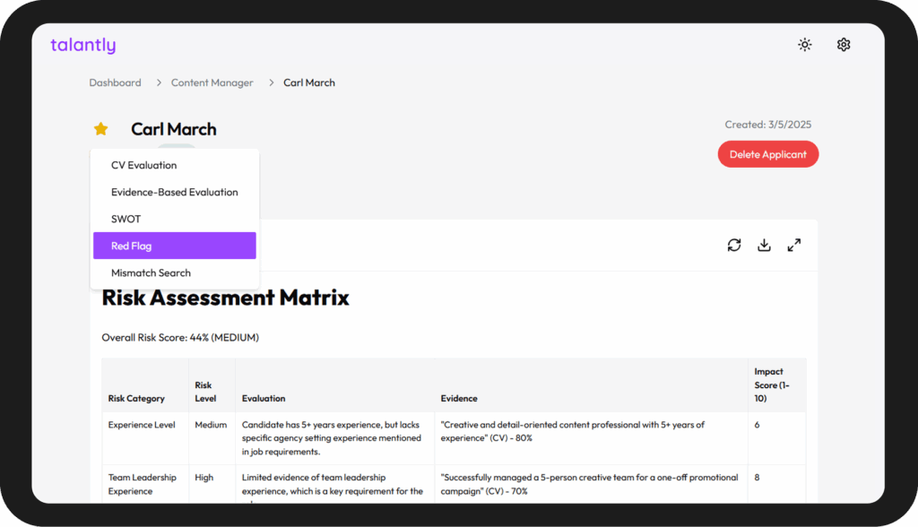Image resolution: width=918 pixels, height=527 pixels.
Task: Click the evidence about 5-person creative team
Action: (x=590, y=484)
